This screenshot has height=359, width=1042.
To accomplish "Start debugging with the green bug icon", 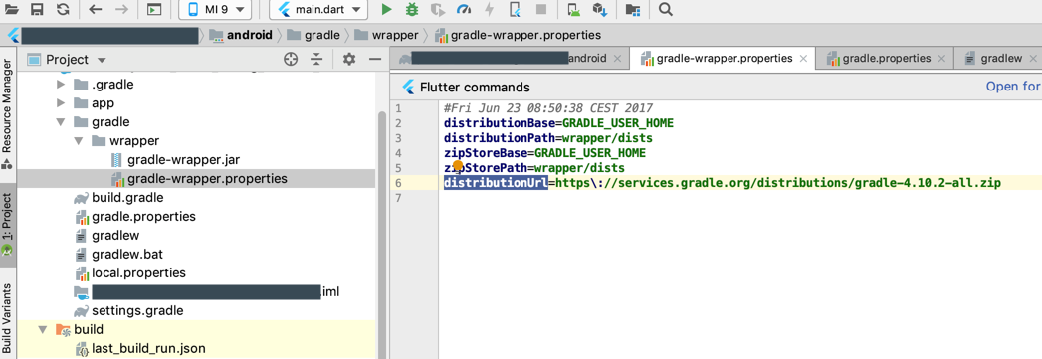I will pos(412,9).
